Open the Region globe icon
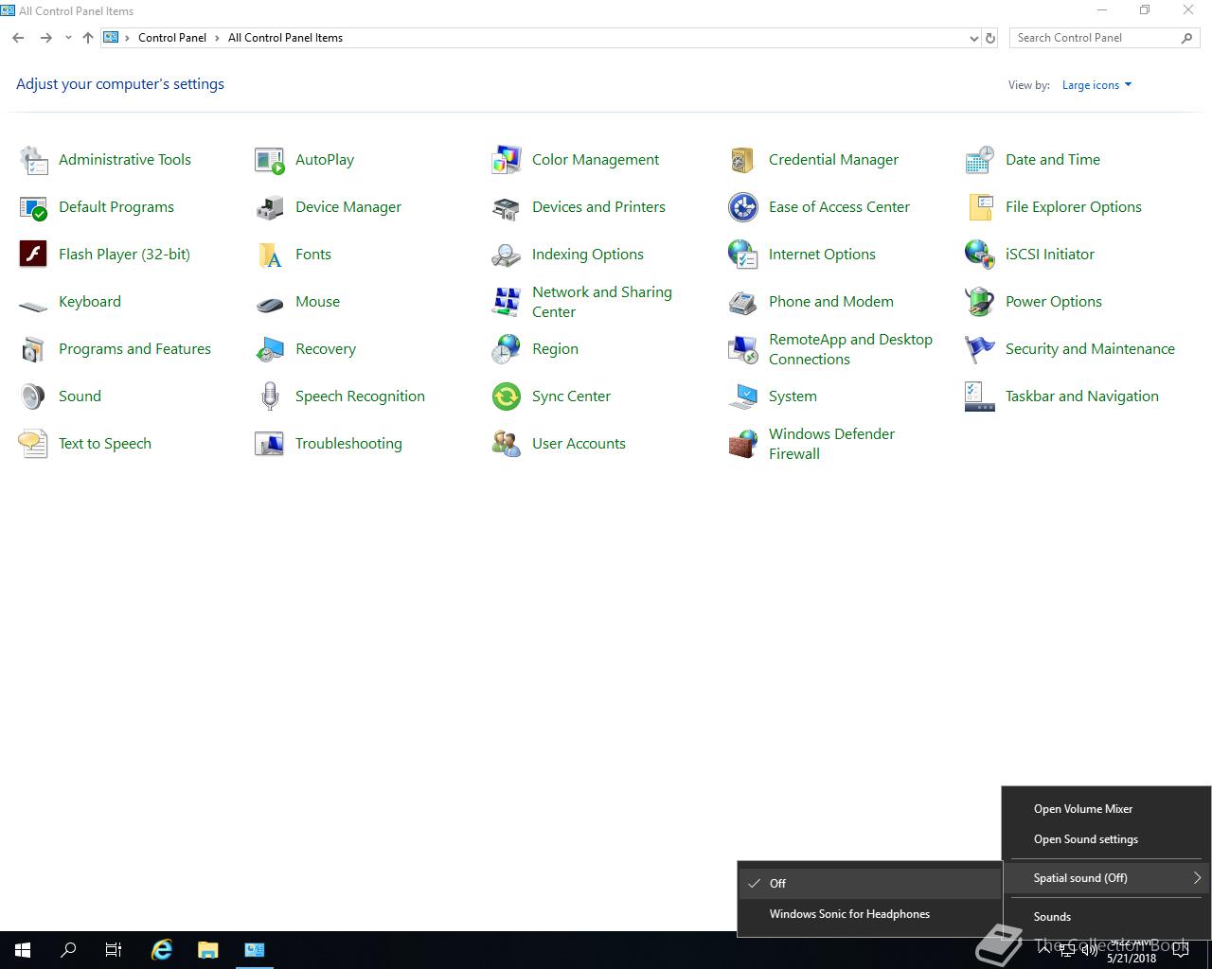This screenshot has height=969, width=1212. 507,349
